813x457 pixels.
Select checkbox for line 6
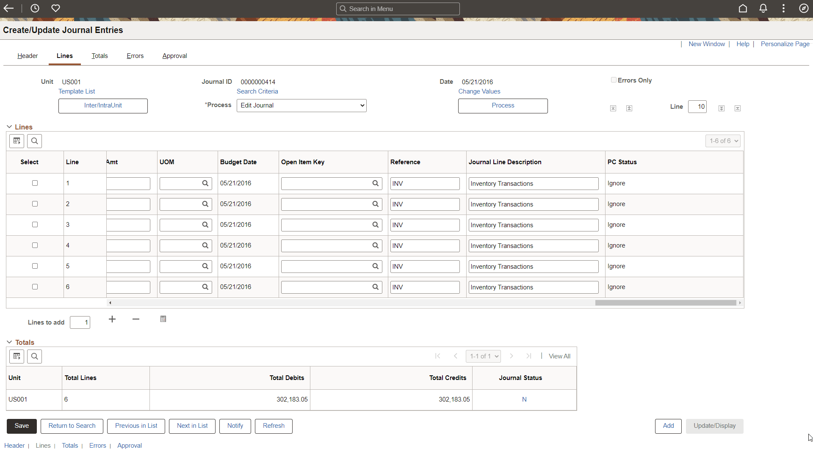coord(35,287)
